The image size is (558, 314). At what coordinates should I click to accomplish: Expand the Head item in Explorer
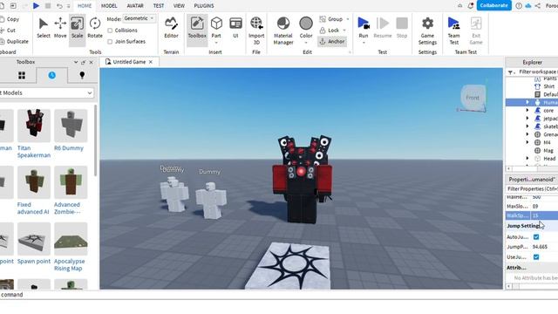527,158
